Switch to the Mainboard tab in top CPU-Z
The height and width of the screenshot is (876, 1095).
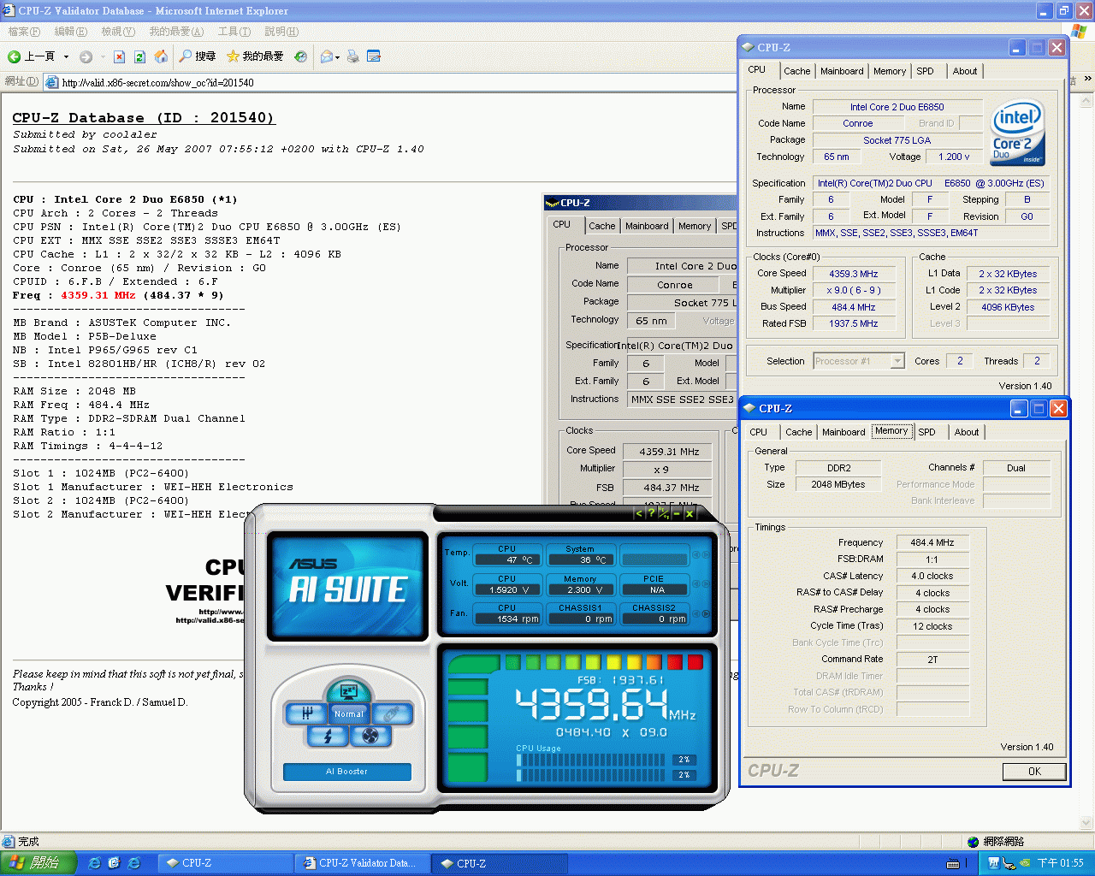click(842, 71)
